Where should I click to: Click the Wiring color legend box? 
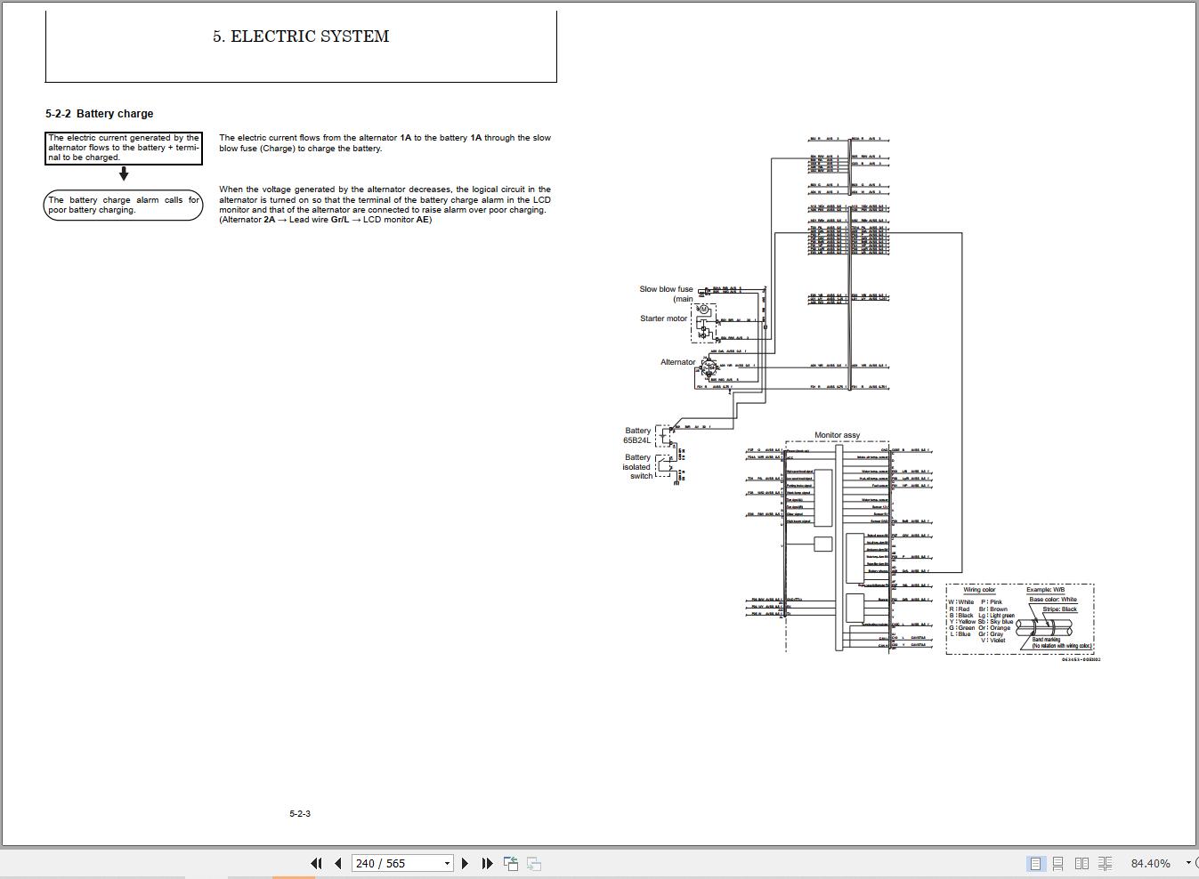point(1020,619)
